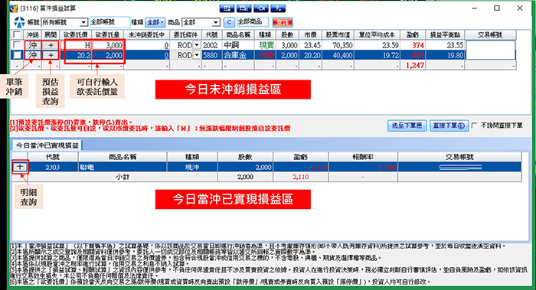Click the red 查詢 query button
This screenshot has width=536, height=290.
point(283,22)
